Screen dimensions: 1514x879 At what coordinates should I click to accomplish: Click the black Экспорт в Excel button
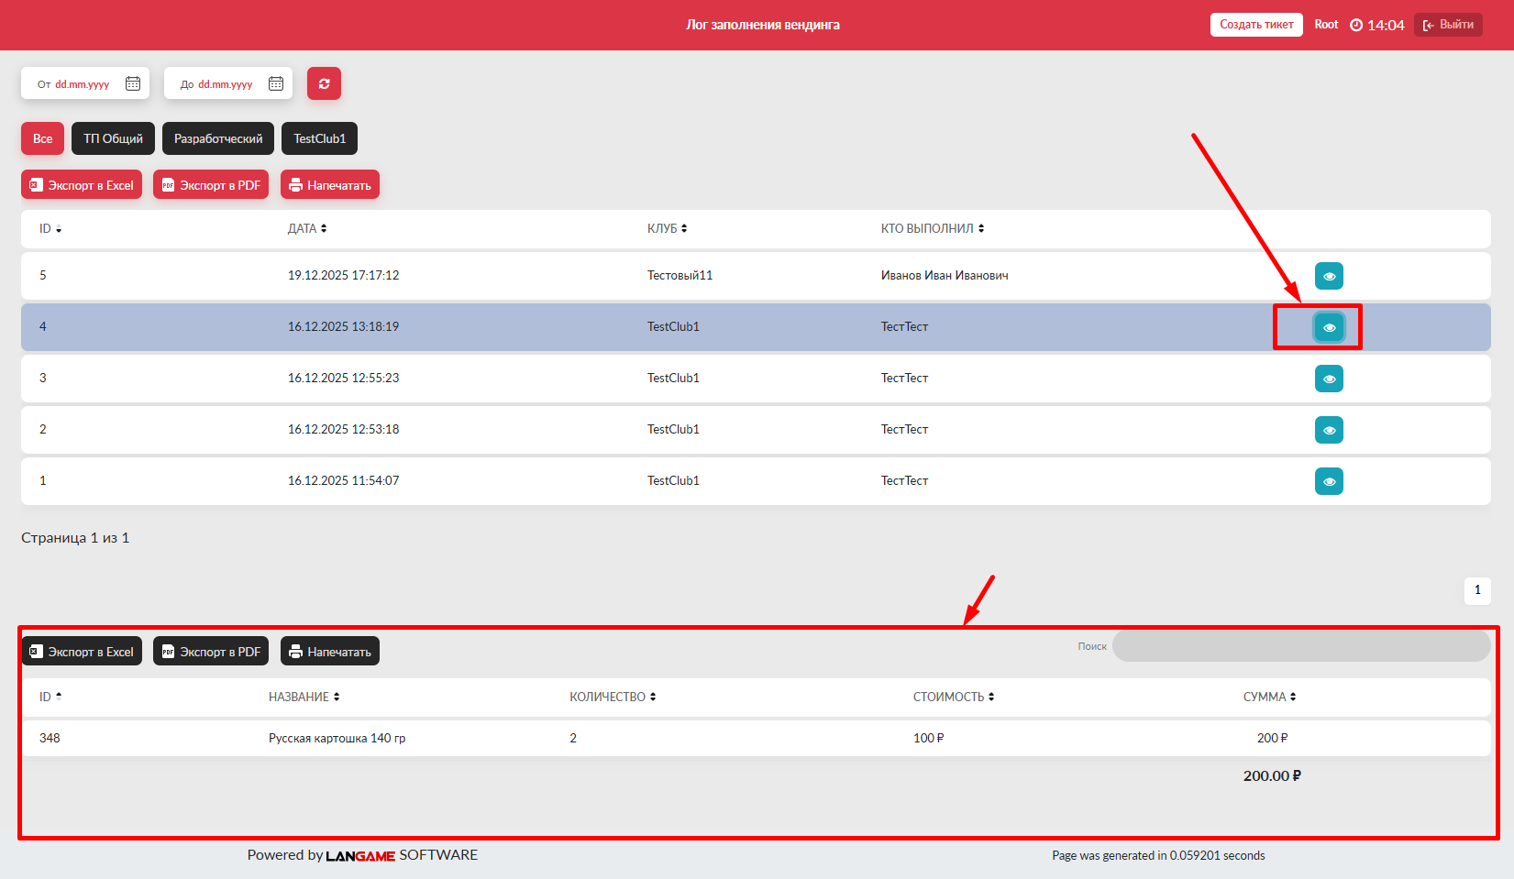pos(82,652)
